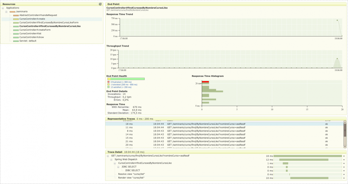Click the green icon beside CursoController#createForm
Screen dimensions: 348x184
16,30
